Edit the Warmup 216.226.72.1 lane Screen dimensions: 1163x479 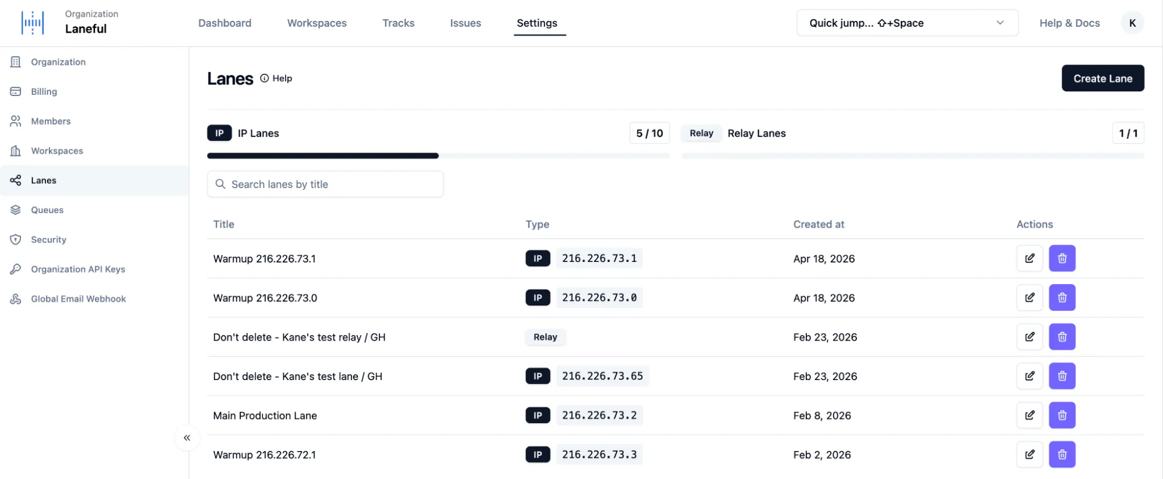pyautogui.click(x=1029, y=455)
